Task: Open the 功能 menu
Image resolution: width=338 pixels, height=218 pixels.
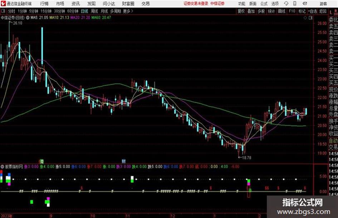Action: tap(242, 4)
